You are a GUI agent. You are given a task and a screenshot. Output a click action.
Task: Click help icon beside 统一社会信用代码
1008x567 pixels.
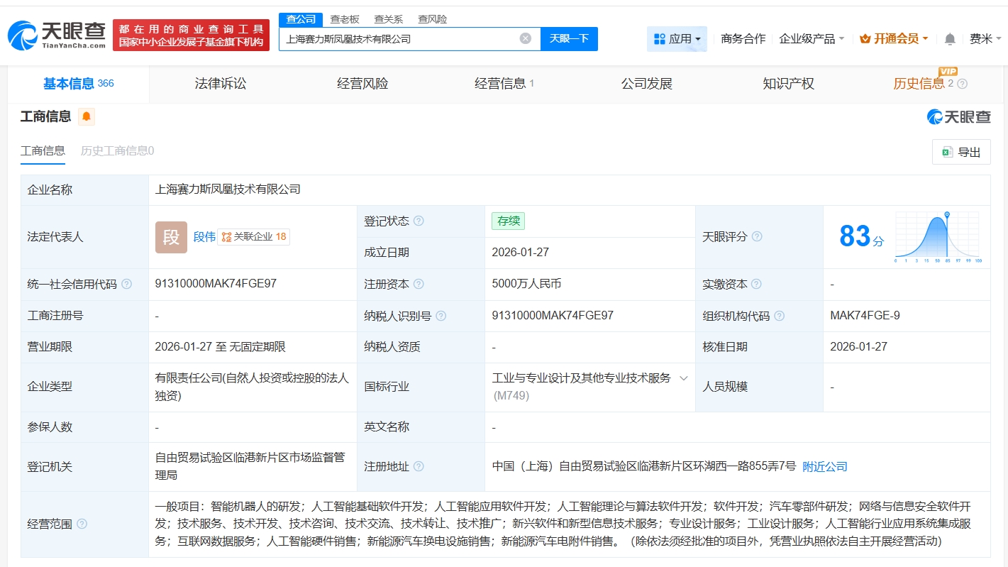pos(126,285)
